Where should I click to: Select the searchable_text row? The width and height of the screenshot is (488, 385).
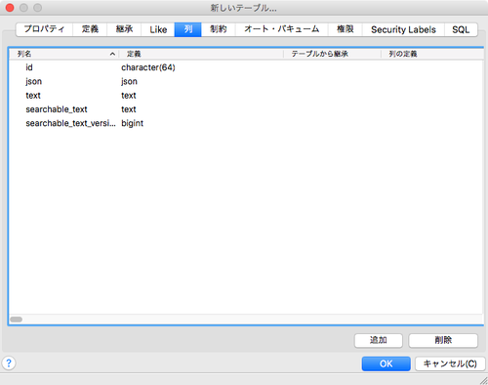(246, 109)
